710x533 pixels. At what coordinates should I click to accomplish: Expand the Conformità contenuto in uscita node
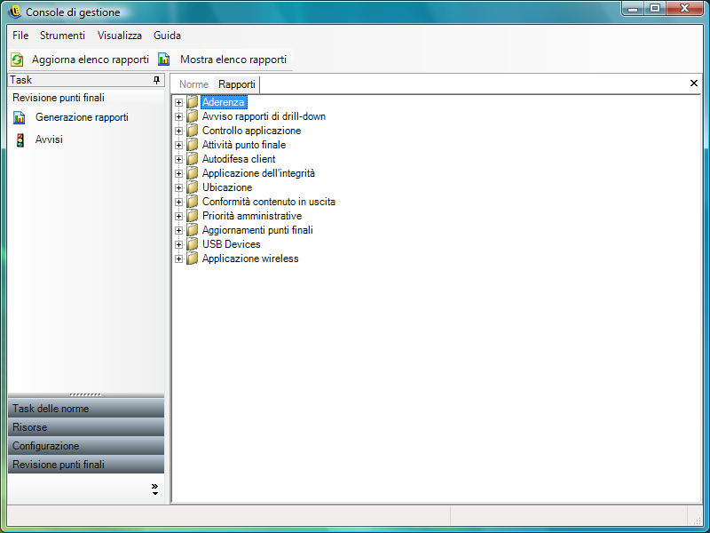point(179,203)
